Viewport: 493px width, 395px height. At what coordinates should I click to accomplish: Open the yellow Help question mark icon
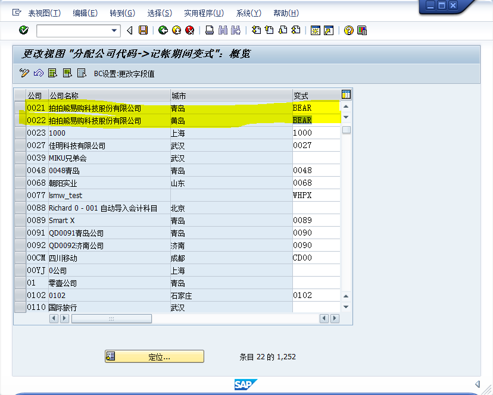click(349, 30)
